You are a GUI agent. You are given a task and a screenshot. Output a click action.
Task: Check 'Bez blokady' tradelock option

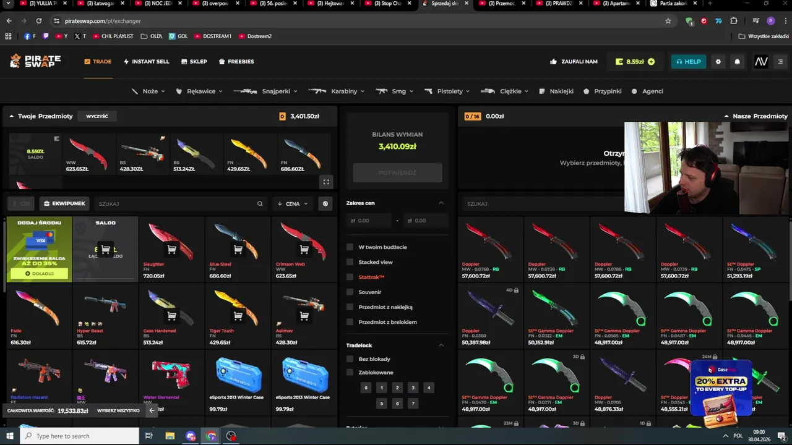[350, 359]
